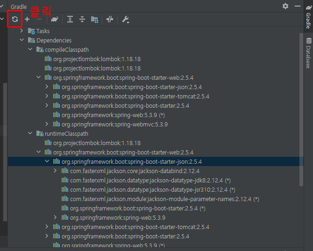
Task: Toggle Offline Mode icon
Action: [110, 19]
